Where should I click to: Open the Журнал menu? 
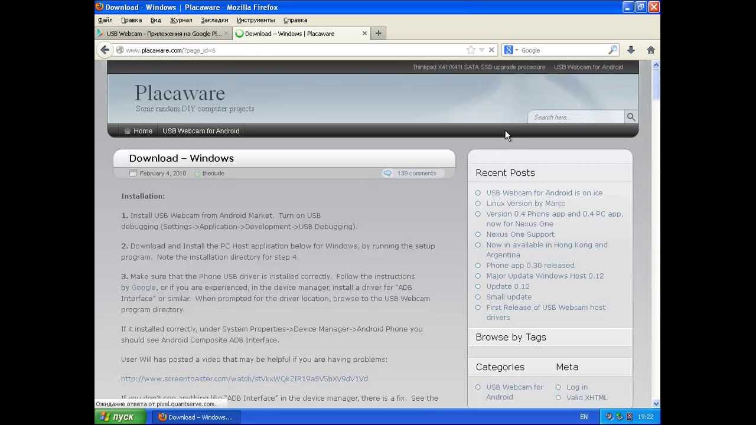coord(181,20)
